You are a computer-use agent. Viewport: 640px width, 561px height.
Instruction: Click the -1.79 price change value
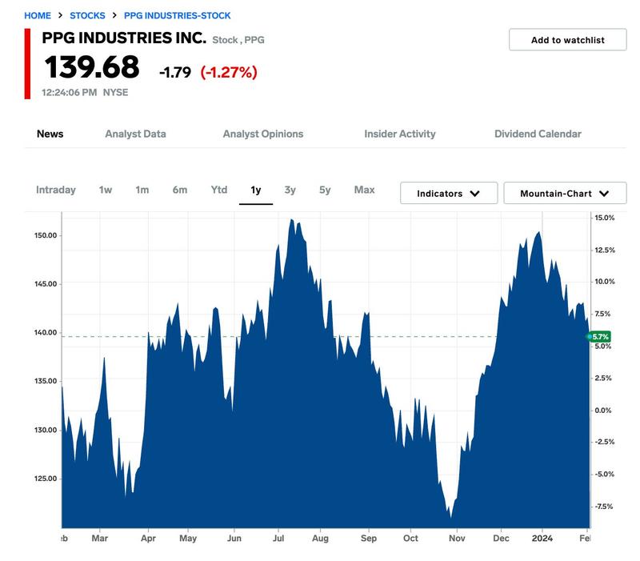coord(175,73)
